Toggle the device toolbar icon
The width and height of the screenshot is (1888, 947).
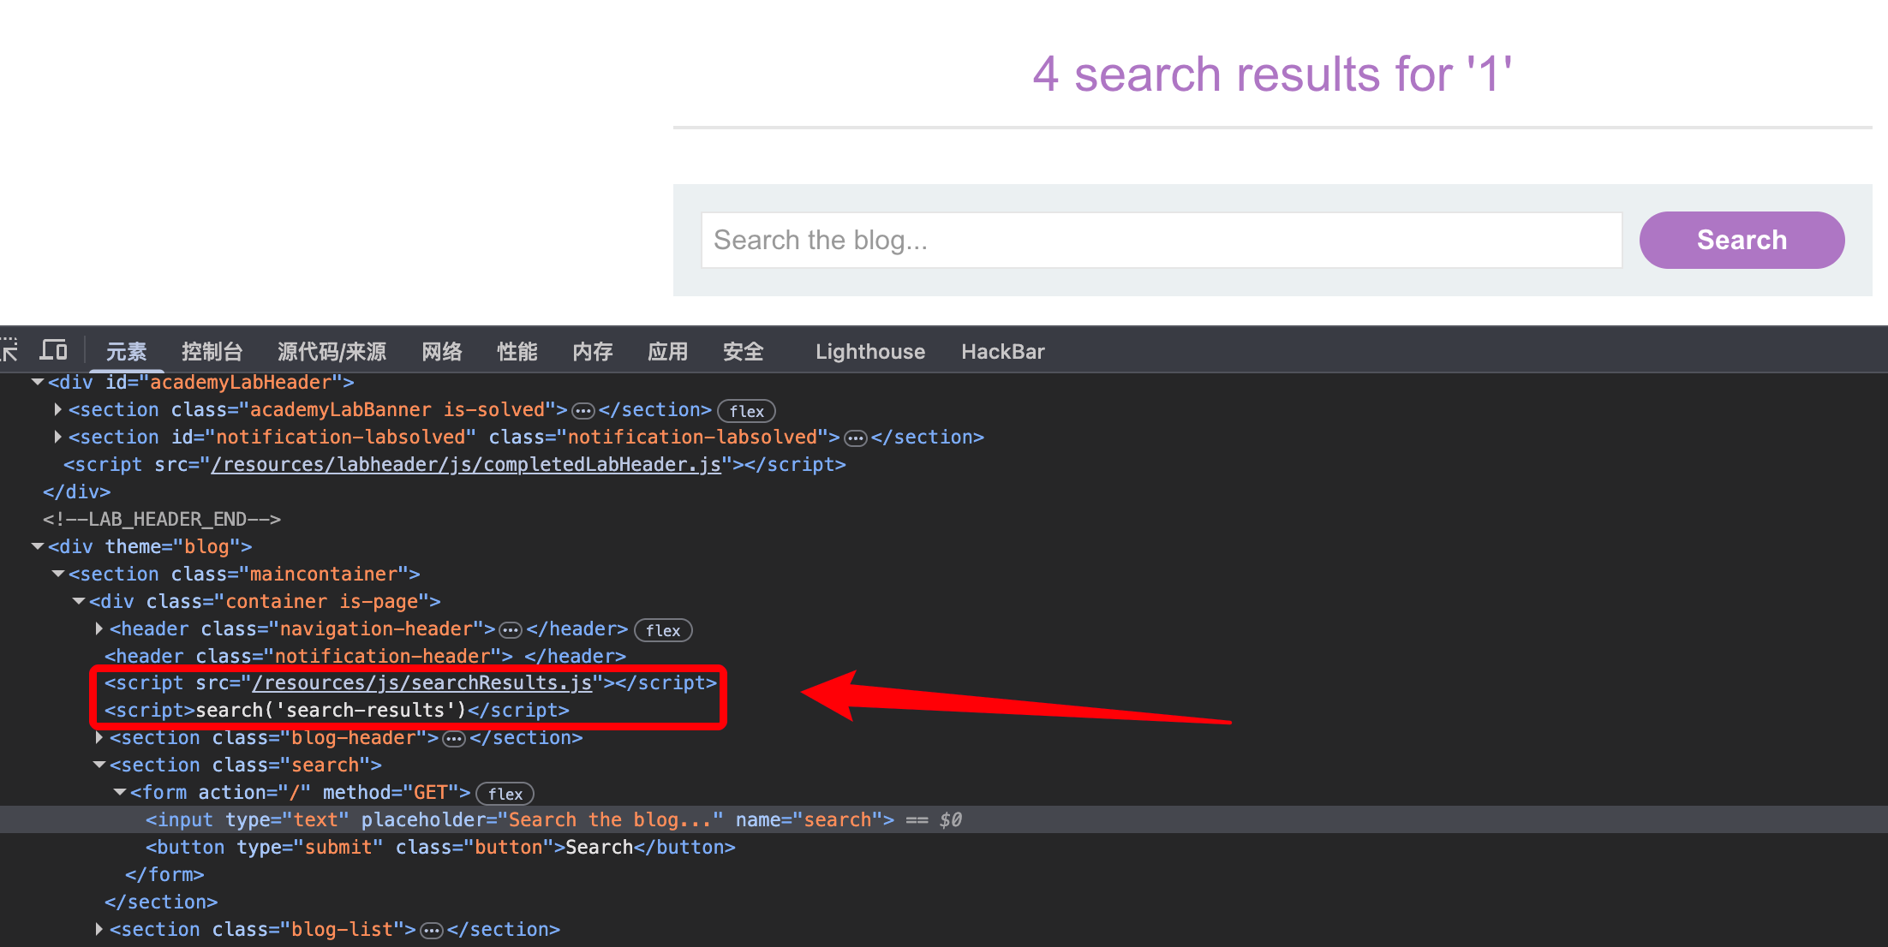coord(53,350)
